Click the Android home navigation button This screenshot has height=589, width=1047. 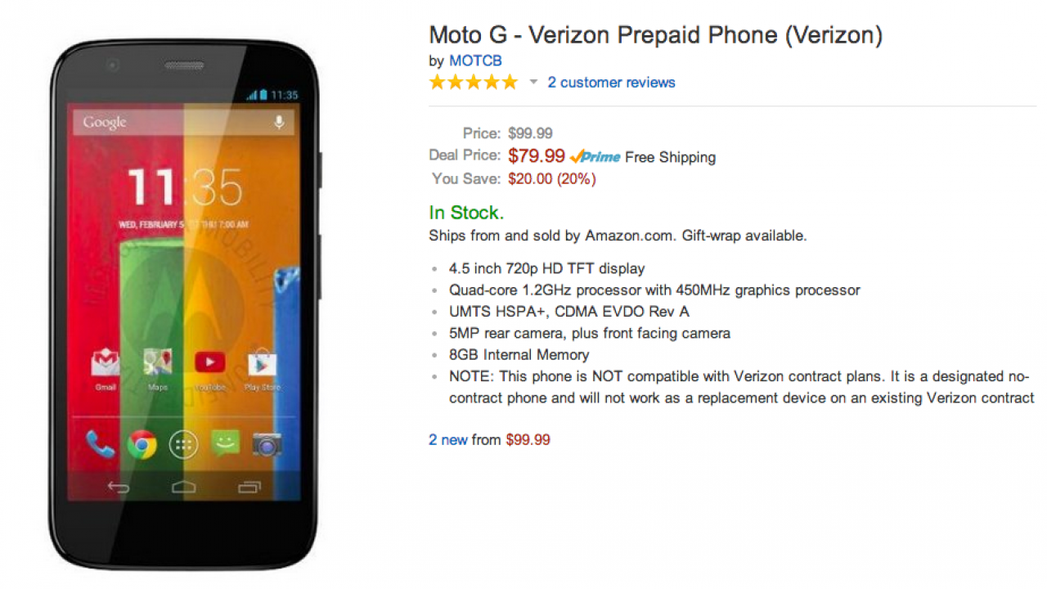[183, 488]
